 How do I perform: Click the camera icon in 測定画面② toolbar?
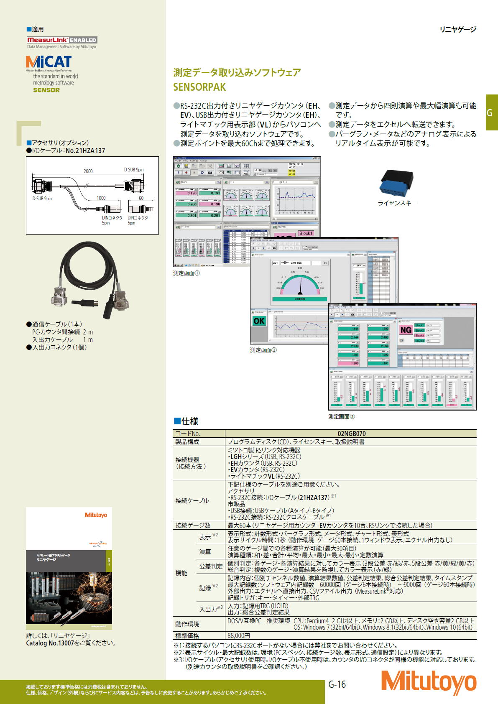274,248
